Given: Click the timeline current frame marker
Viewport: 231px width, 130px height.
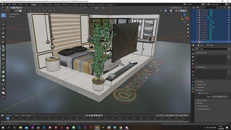Looking at the screenshot, I should tap(8, 118).
